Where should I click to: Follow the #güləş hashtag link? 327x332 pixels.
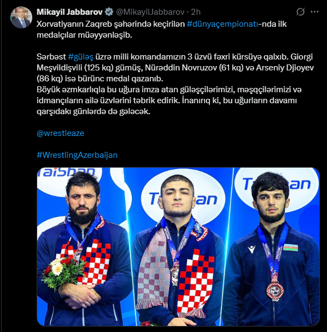tap(80, 57)
